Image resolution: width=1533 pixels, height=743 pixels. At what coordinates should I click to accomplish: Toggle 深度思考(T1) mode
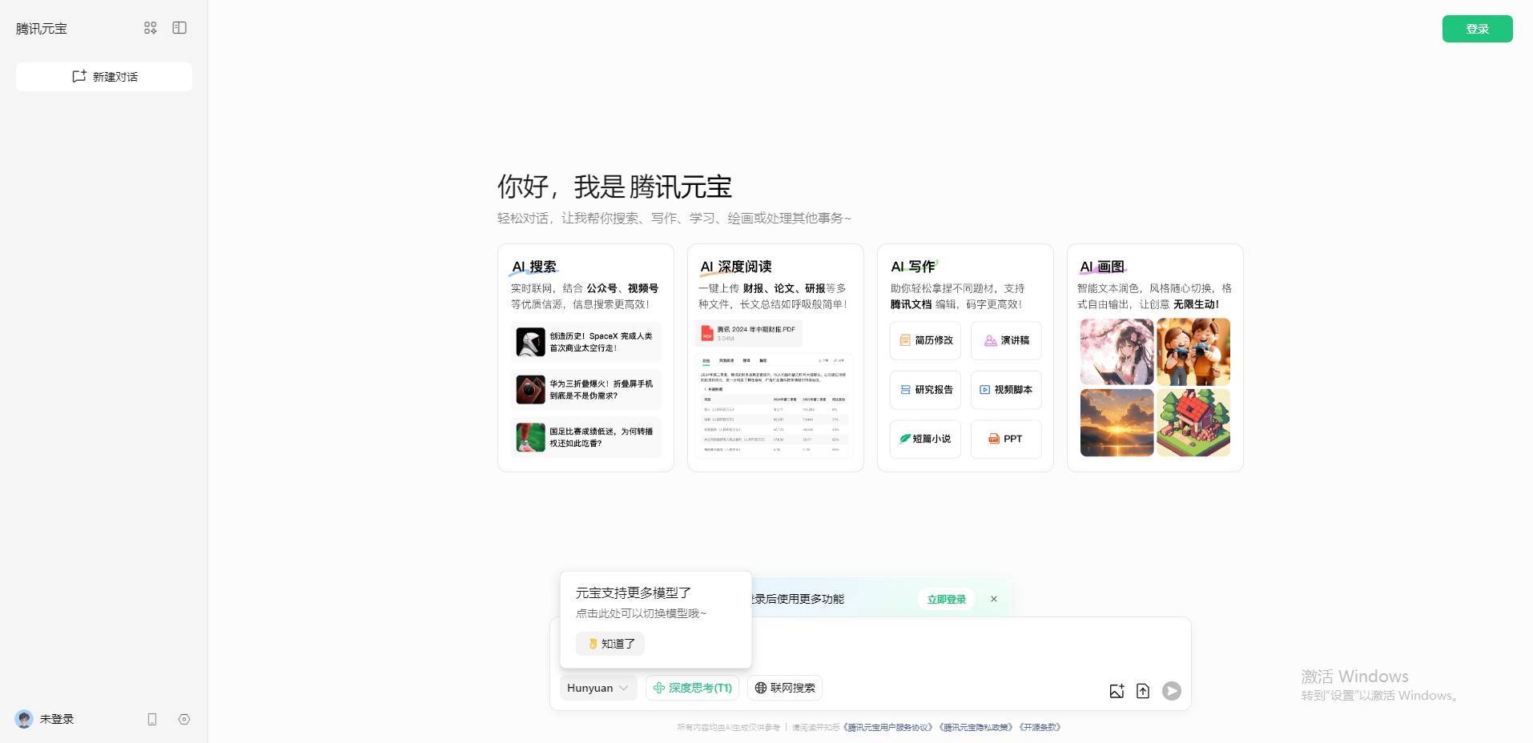[692, 688]
